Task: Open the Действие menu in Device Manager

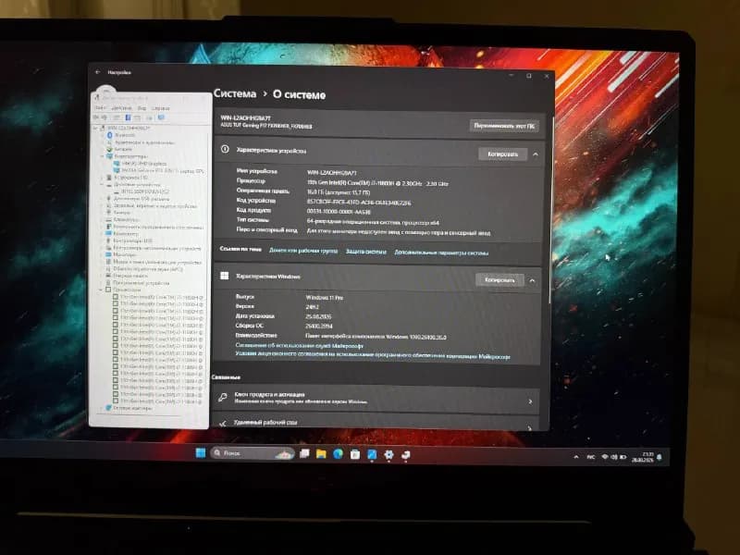Action: [122, 108]
